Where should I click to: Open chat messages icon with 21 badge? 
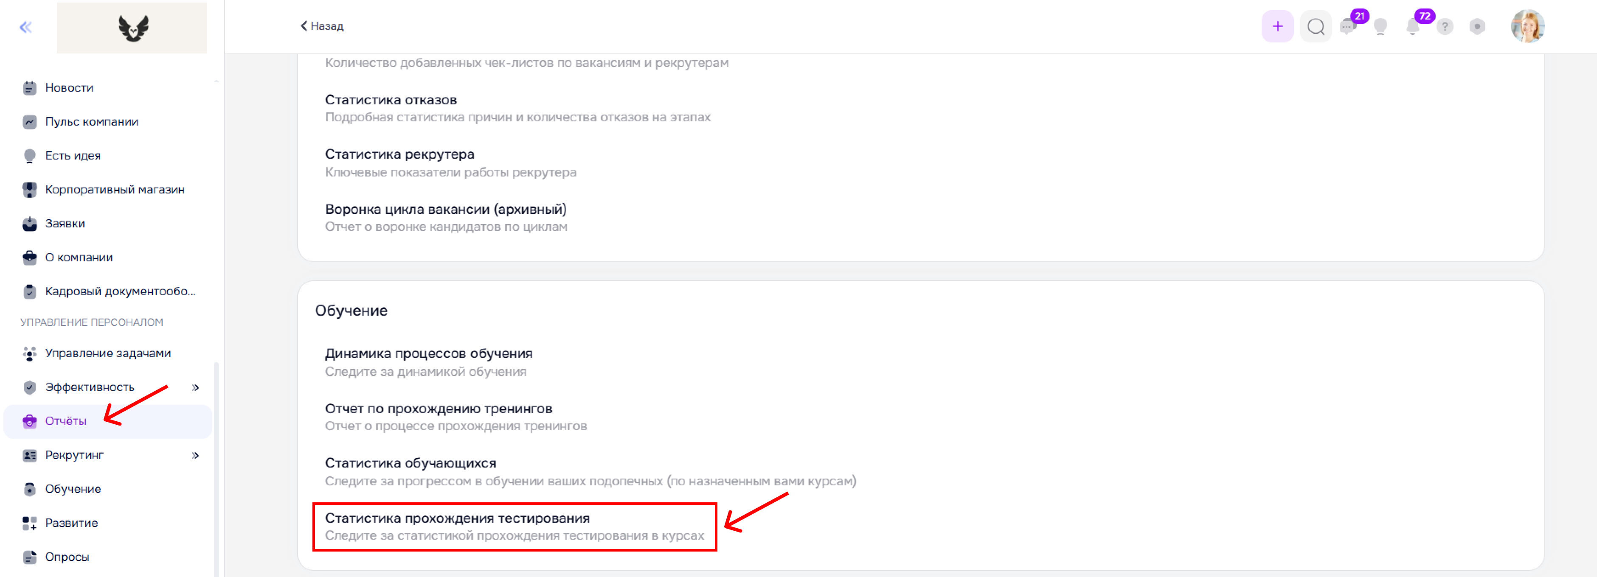tap(1348, 26)
